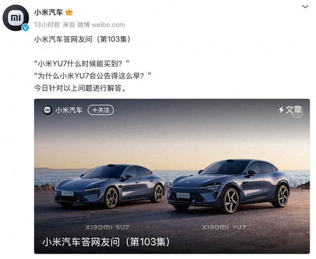
Task: Open the article title 小米汽车答网友问（第103集）
Action: [x=106, y=242]
